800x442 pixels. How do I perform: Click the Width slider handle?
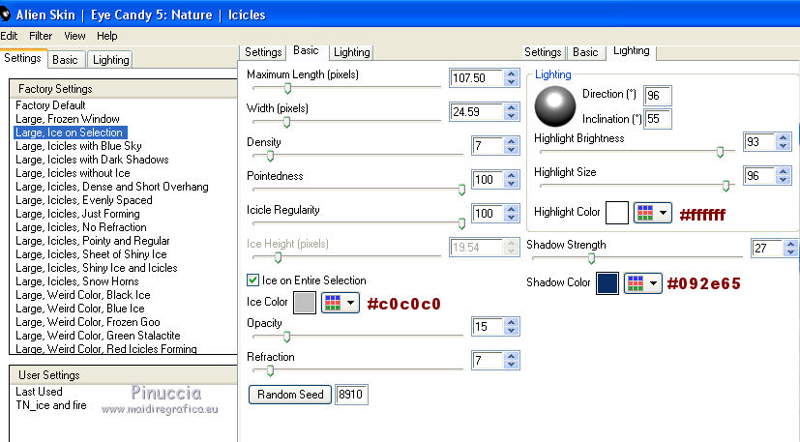pos(286,122)
